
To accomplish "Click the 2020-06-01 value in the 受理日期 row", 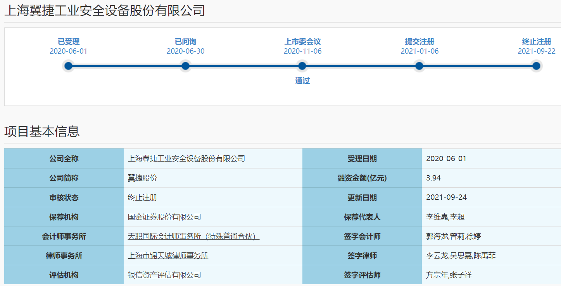I will (446, 159).
